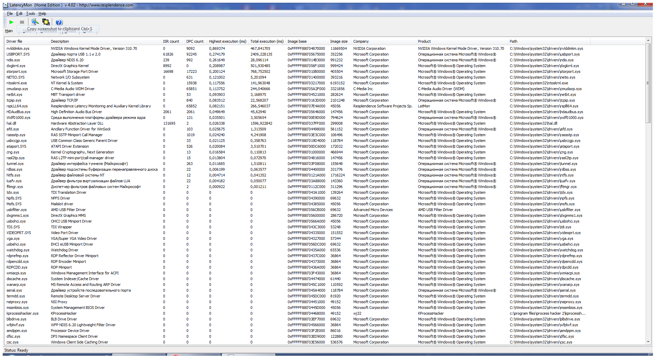Sort list by Highest execution (ms) header

click(x=227, y=41)
